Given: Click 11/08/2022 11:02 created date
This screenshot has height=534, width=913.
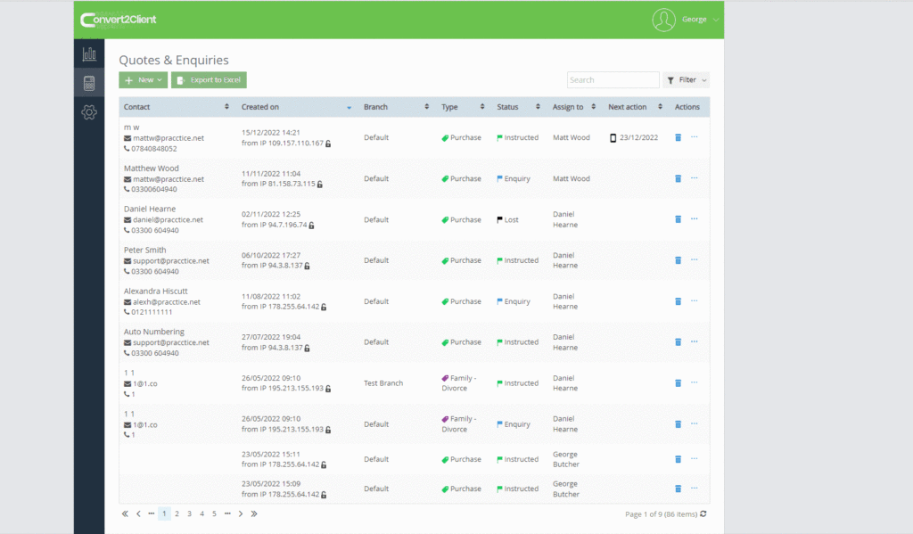Looking at the screenshot, I should point(271,296).
